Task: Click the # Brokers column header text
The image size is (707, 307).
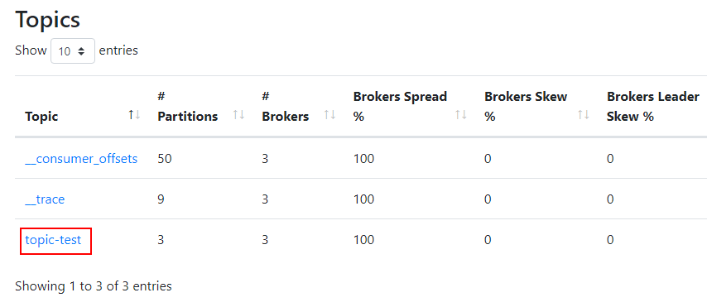Action: (x=286, y=107)
